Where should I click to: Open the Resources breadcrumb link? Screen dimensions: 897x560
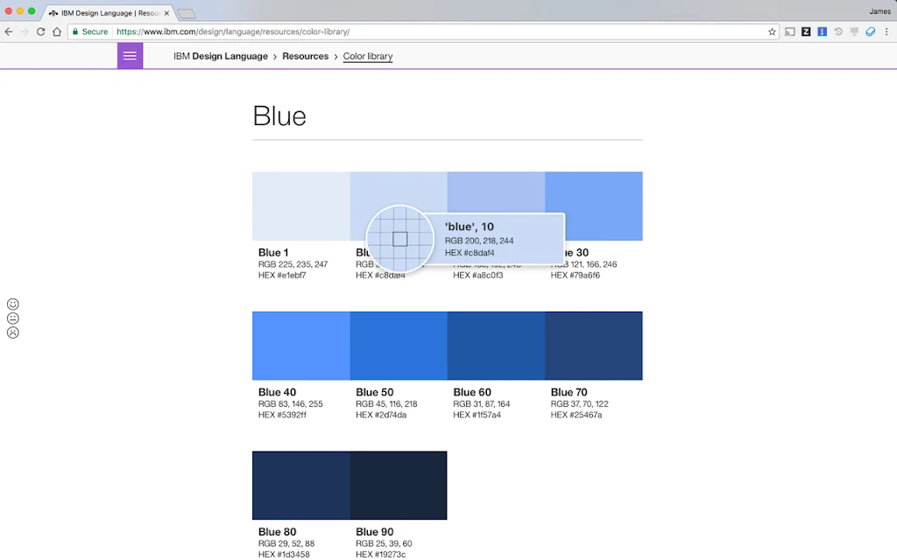pyautogui.click(x=306, y=56)
